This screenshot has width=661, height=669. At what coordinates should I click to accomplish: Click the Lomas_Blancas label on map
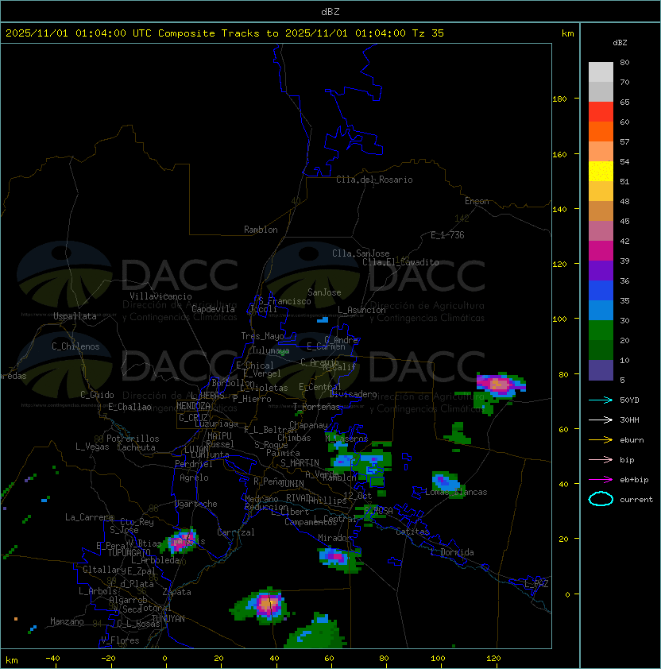click(456, 492)
